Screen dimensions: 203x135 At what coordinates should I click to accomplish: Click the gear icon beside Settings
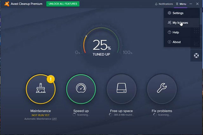point(169,13)
